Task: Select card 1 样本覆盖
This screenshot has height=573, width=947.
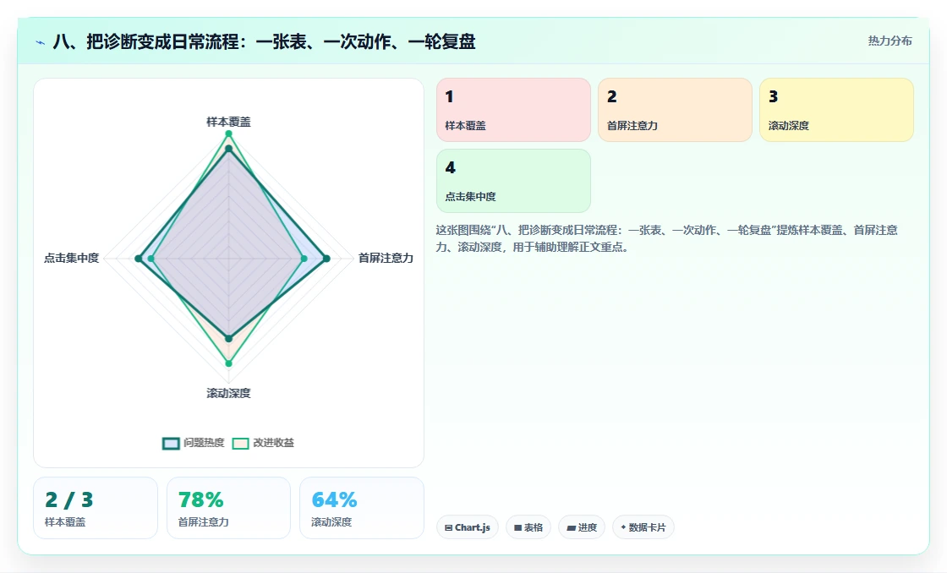Action: click(513, 110)
